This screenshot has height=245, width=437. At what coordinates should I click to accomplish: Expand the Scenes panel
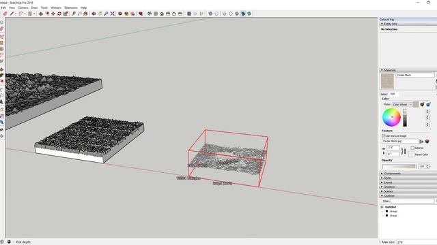(382, 191)
